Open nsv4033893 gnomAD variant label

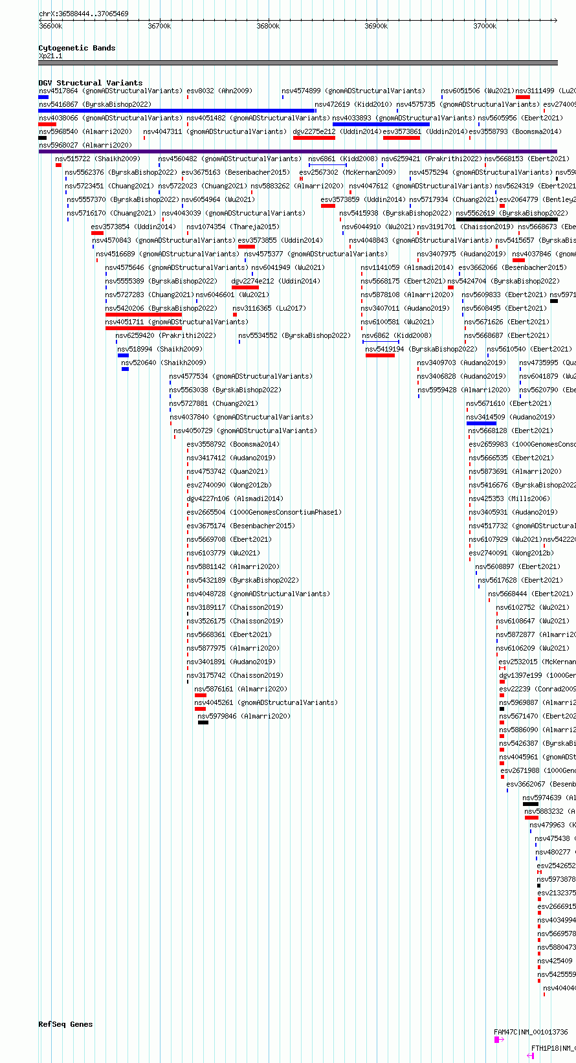pyautogui.click(x=404, y=118)
